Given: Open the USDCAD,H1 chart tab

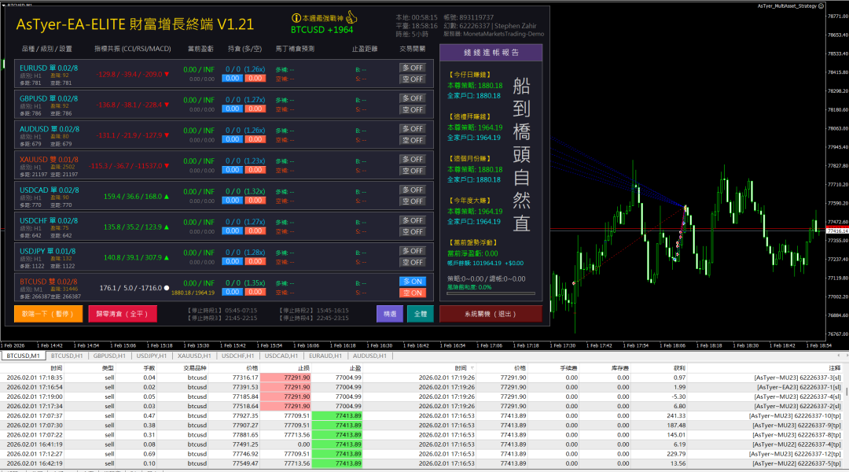Looking at the screenshot, I should 281,356.
